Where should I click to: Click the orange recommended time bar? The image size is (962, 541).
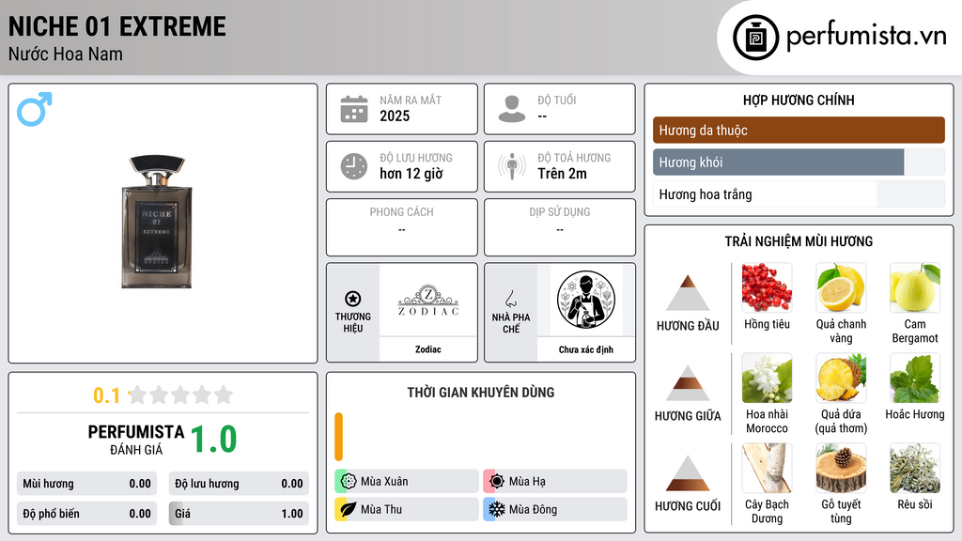point(338,437)
